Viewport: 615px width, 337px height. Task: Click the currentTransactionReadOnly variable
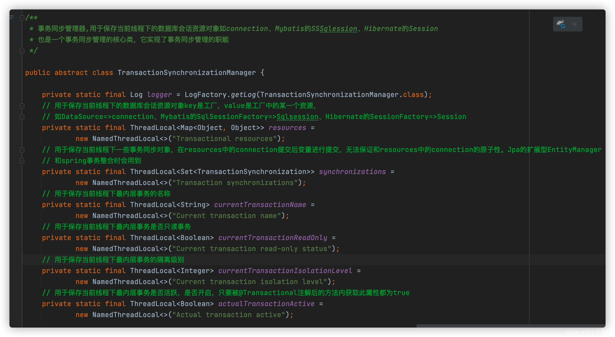272,238
